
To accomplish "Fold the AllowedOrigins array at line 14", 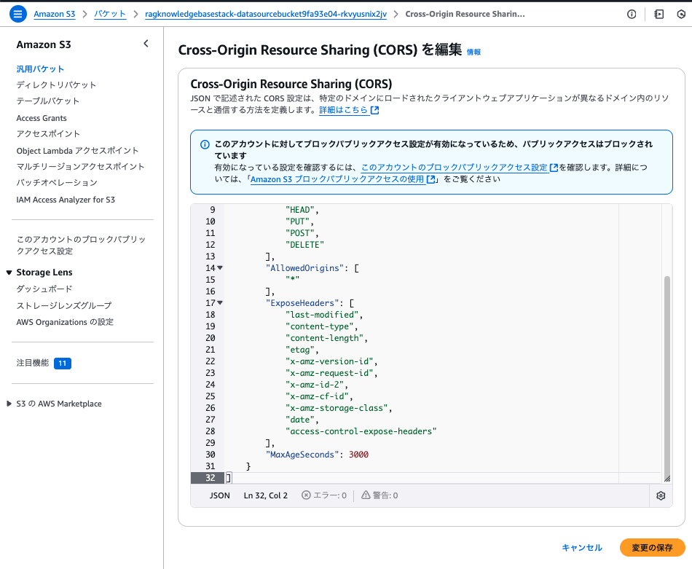I will 220,268.
